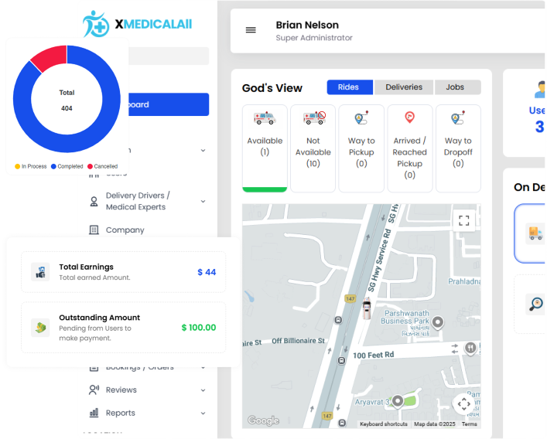The image size is (547, 439).
Task: Toggle map fullscreen view
Action: tap(463, 220)
